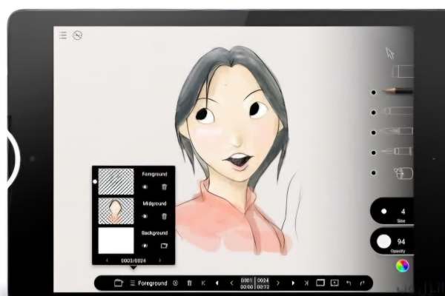This screenshot has width=445, height=296.
Task: Click the dot beside the marker tool
Action: pos(374,112)
